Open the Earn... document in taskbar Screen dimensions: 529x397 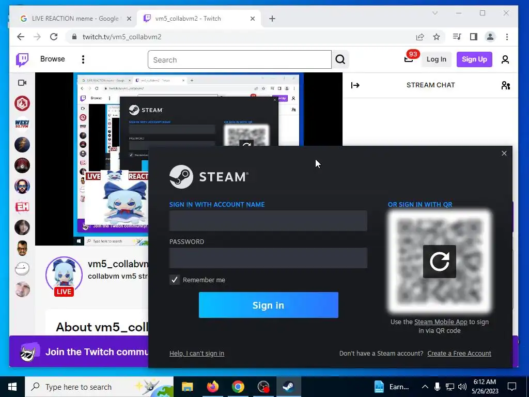[393, 387]
